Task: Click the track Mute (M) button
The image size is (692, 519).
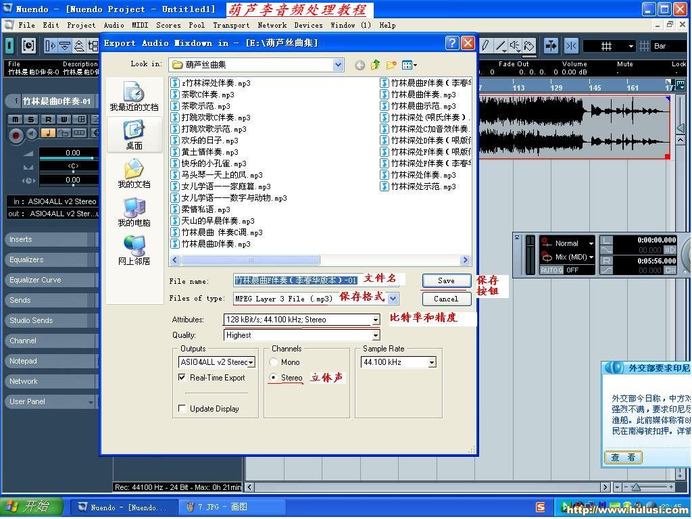Action: [16, 119]
